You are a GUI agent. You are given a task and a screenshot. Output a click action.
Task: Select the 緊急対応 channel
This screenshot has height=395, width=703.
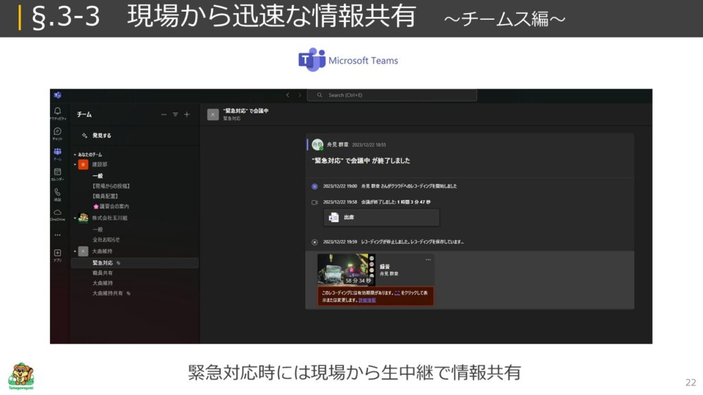tap(103, 263)
